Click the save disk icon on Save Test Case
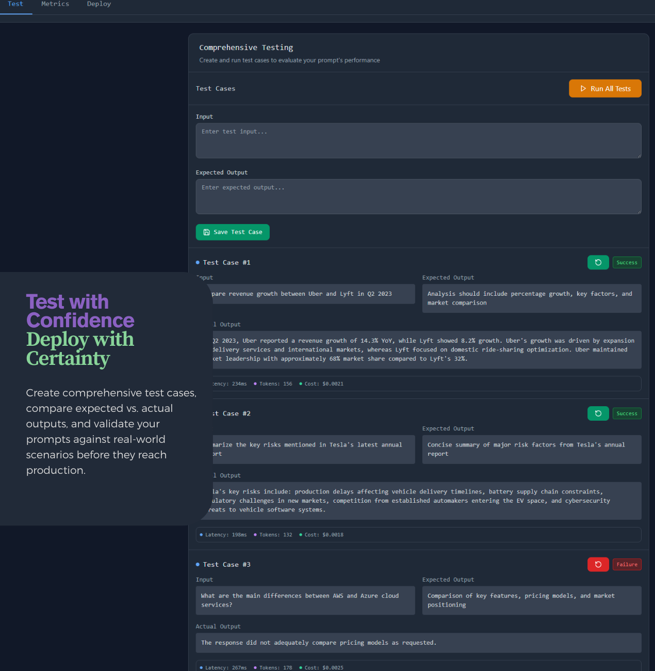The height and width of the screenshot is (671, 655). click(x=207, y=232)
